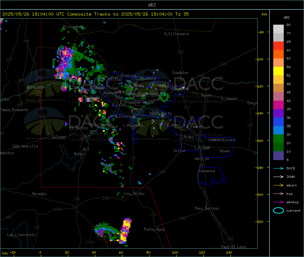Pick the red 60-65 dBZ color band
The height and width of the screenshot is (257, 304).
278,46
